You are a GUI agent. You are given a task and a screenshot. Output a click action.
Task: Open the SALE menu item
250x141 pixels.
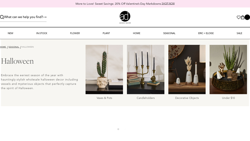[239, 33]
